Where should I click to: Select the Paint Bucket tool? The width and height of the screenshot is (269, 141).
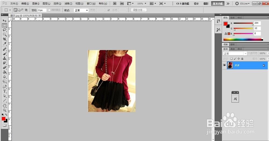5,72
